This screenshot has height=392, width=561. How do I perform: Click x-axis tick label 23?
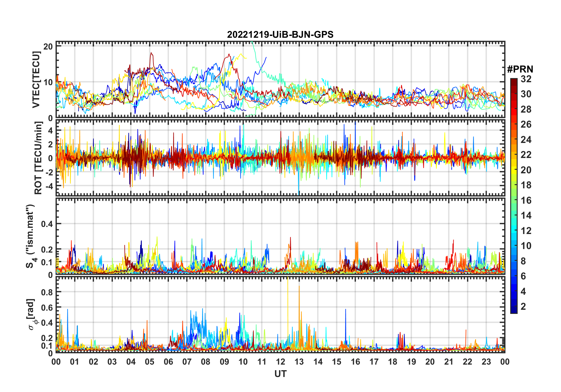click(486, 362)
